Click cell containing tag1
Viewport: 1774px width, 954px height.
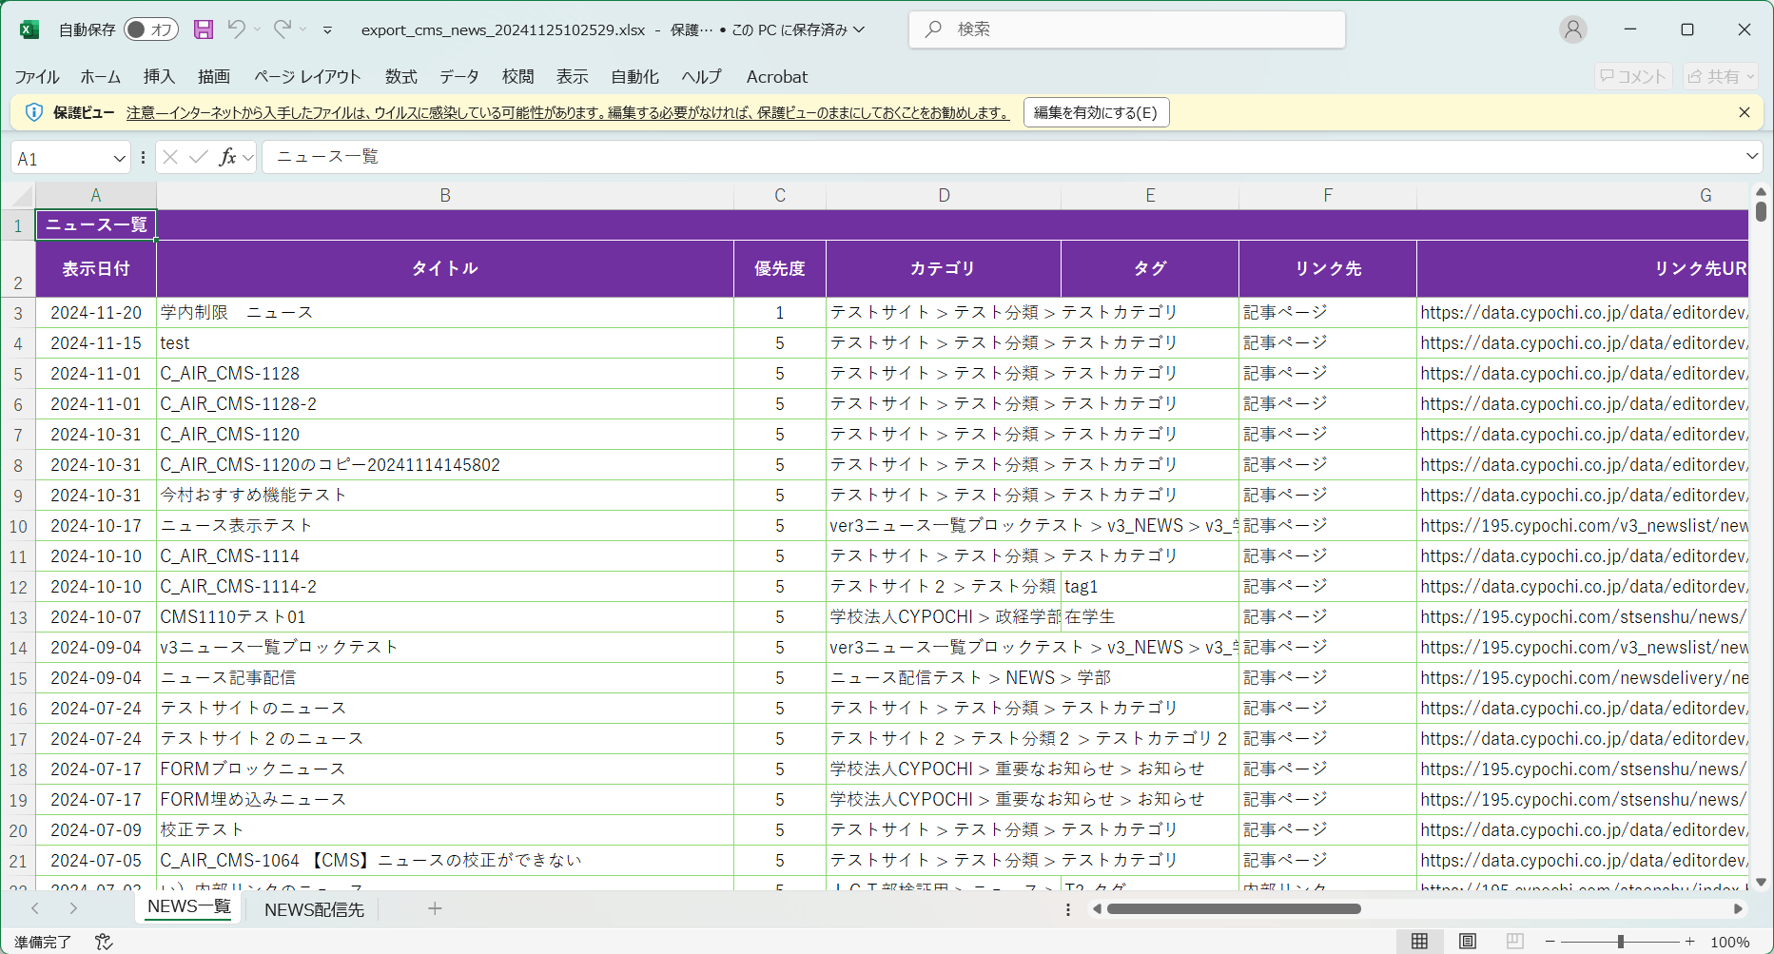point(1150,587)
